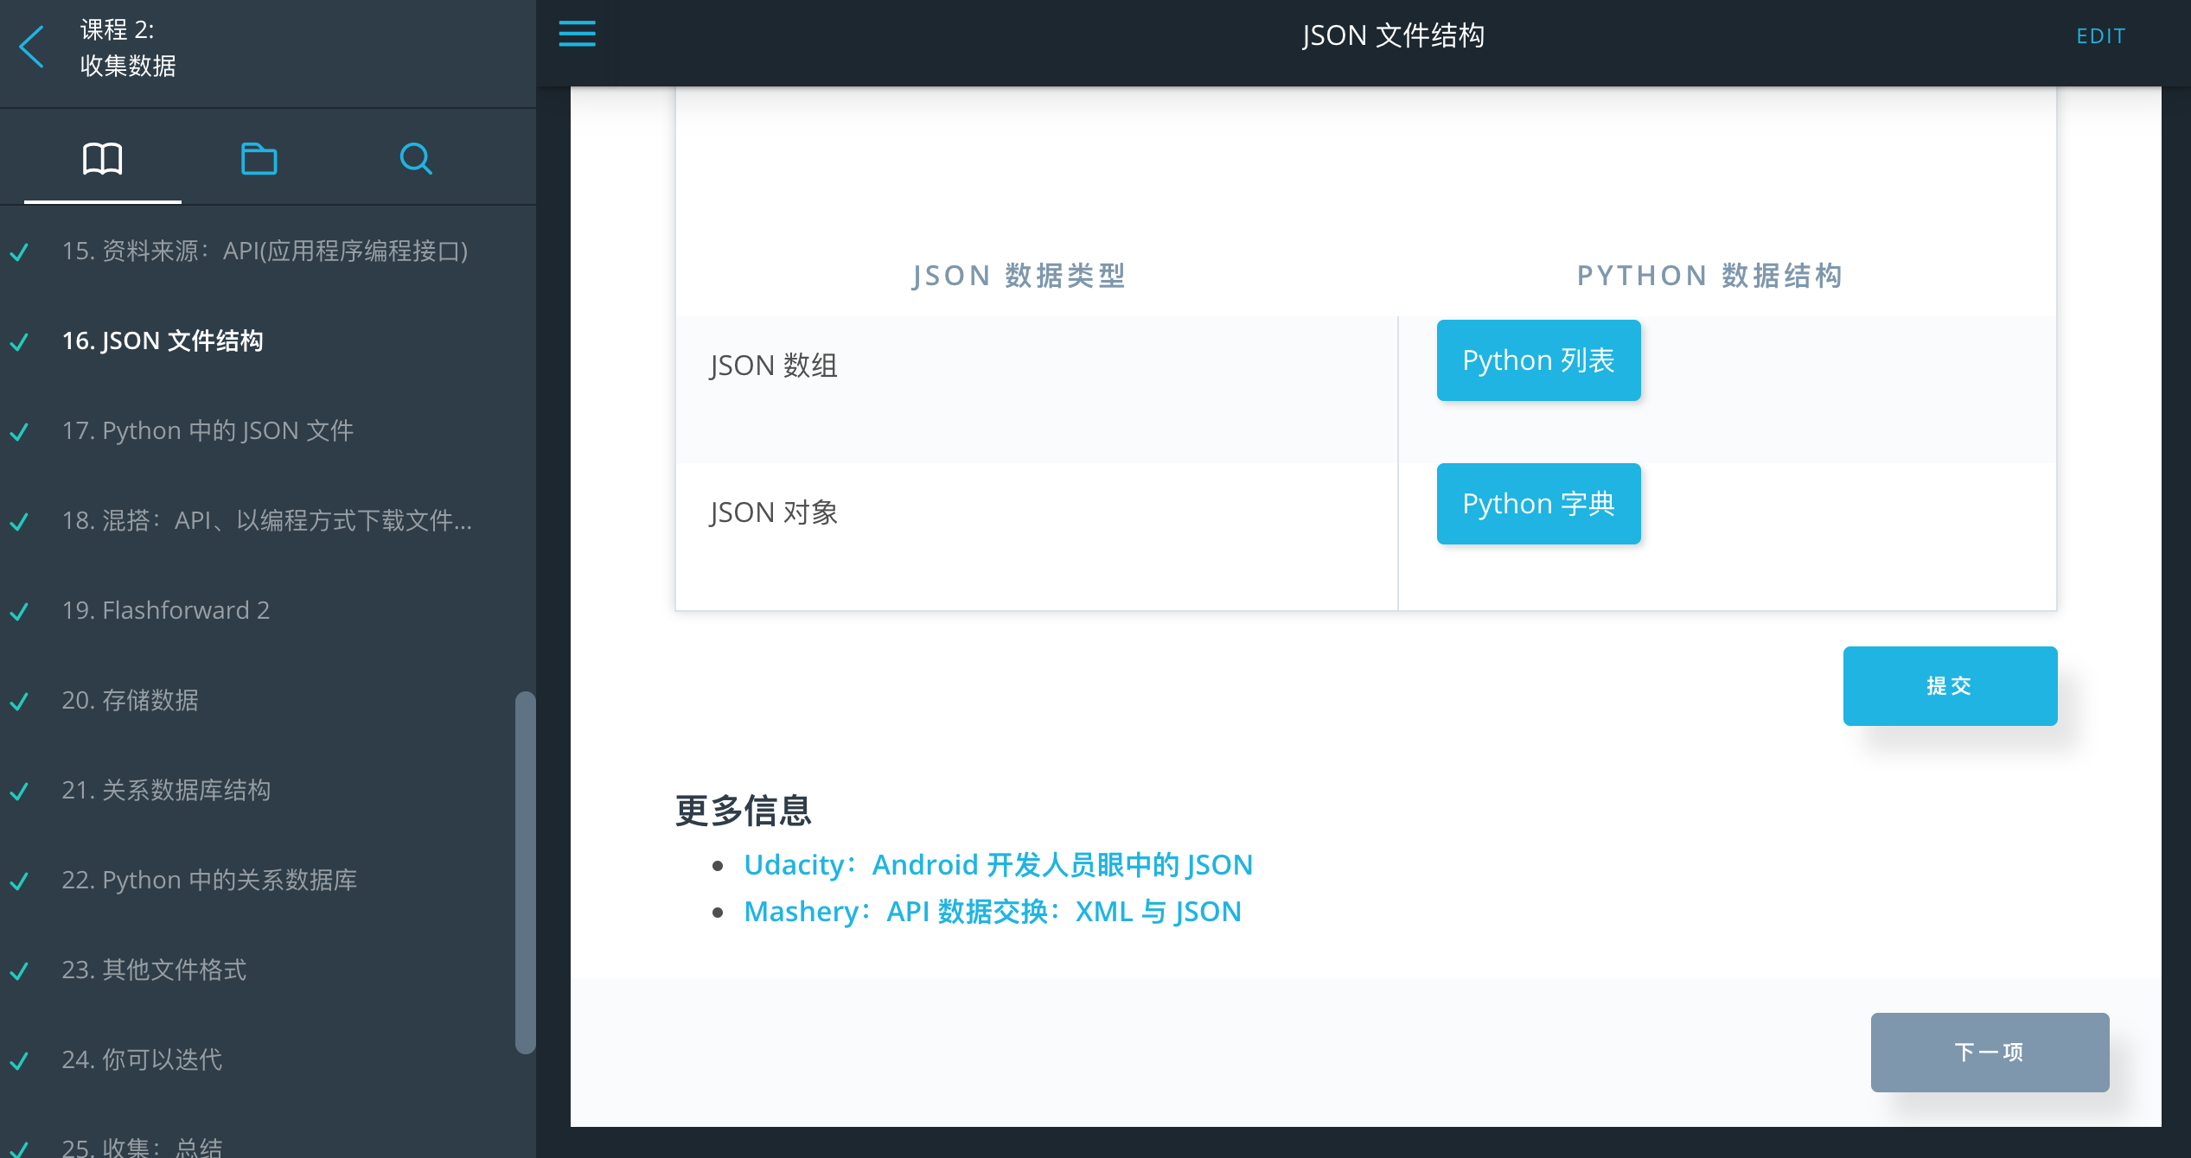2191x1158 pixels.
Task: Click the checkmark beside 24. 你可以迭代
Action: pyautogui.click(x=20, y=1060)
